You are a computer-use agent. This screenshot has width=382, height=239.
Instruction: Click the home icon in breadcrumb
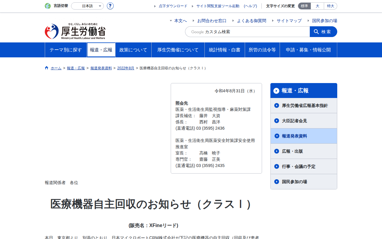click(x=47, y=68)
